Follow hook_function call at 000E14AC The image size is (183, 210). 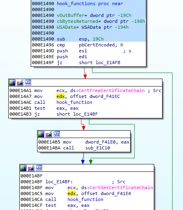click(74, 102)
